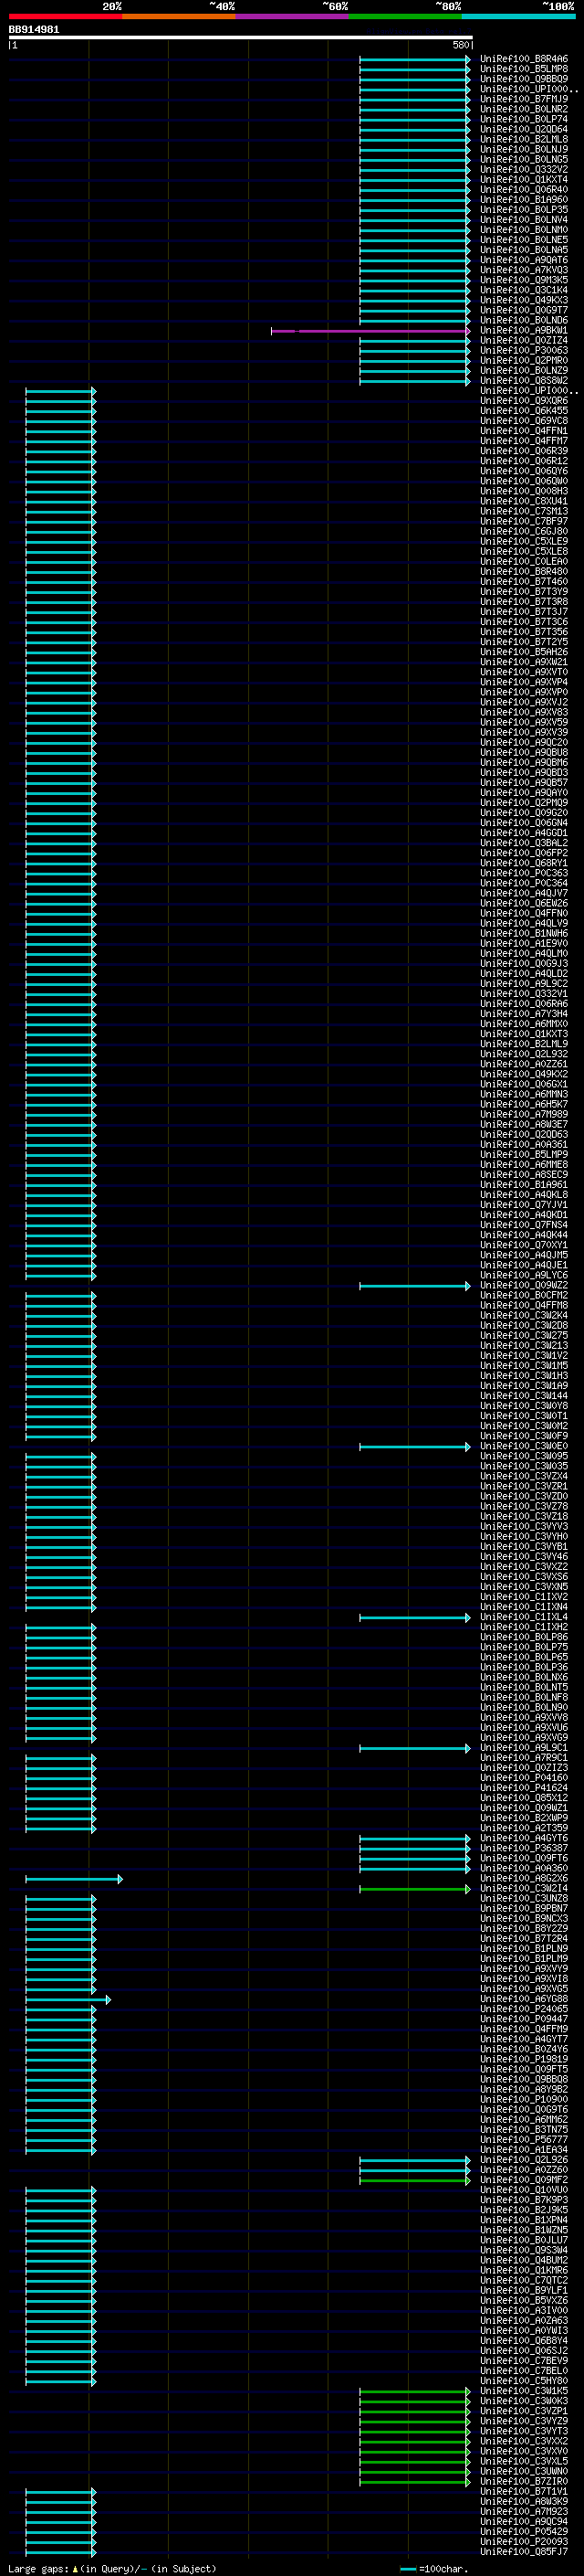Click the green 60–80% identity color segment
The height and width of the screenshot is (2576, 584).
[x=405, y=16]
